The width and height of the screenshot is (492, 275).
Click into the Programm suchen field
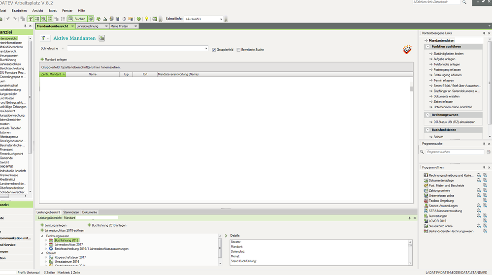click(x=455, y=152)
